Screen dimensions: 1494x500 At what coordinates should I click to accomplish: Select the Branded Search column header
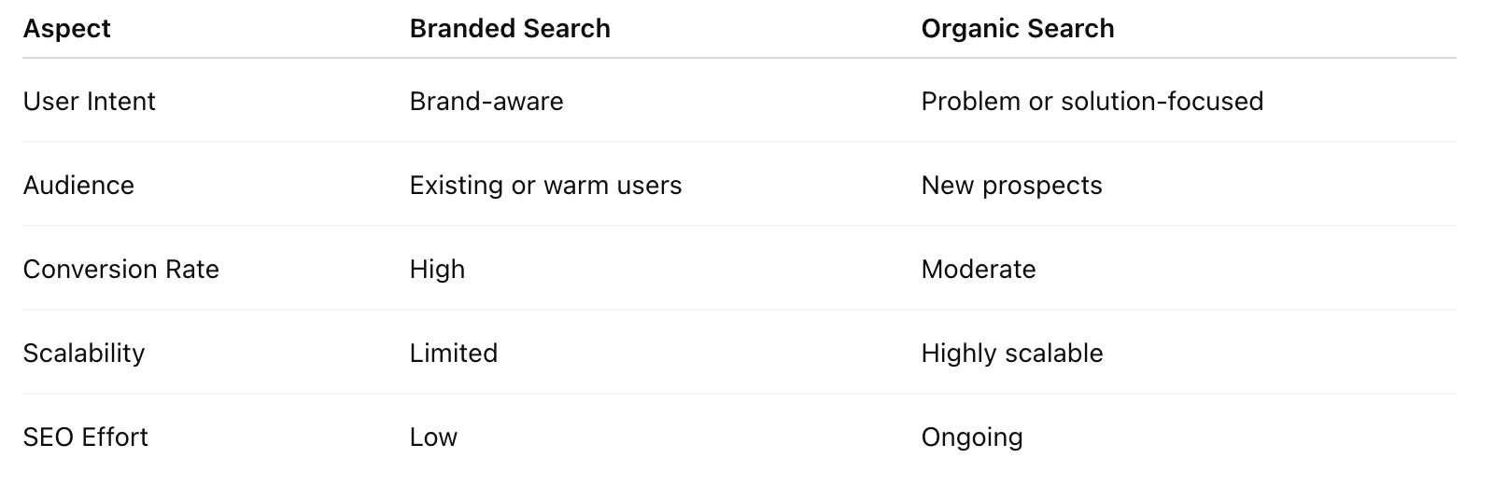click(510, 29)
